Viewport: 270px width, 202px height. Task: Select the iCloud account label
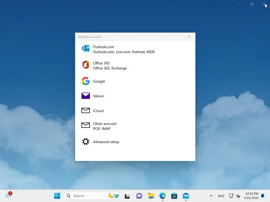[98, 111]
